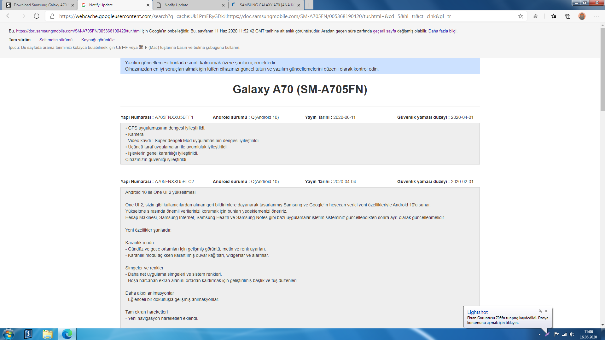
Task: Switch to second Notify Update tab
Action: 190,5
